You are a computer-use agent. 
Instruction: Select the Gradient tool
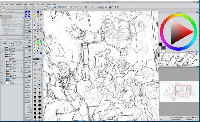35,36
